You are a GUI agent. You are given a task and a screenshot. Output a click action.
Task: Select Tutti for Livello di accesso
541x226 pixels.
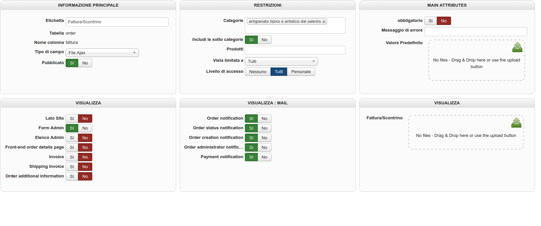pos(279,72)
